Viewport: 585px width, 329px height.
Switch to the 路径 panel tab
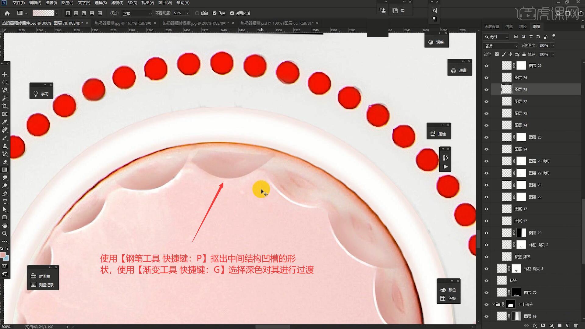pyautogui.click(x=523, y=27)
